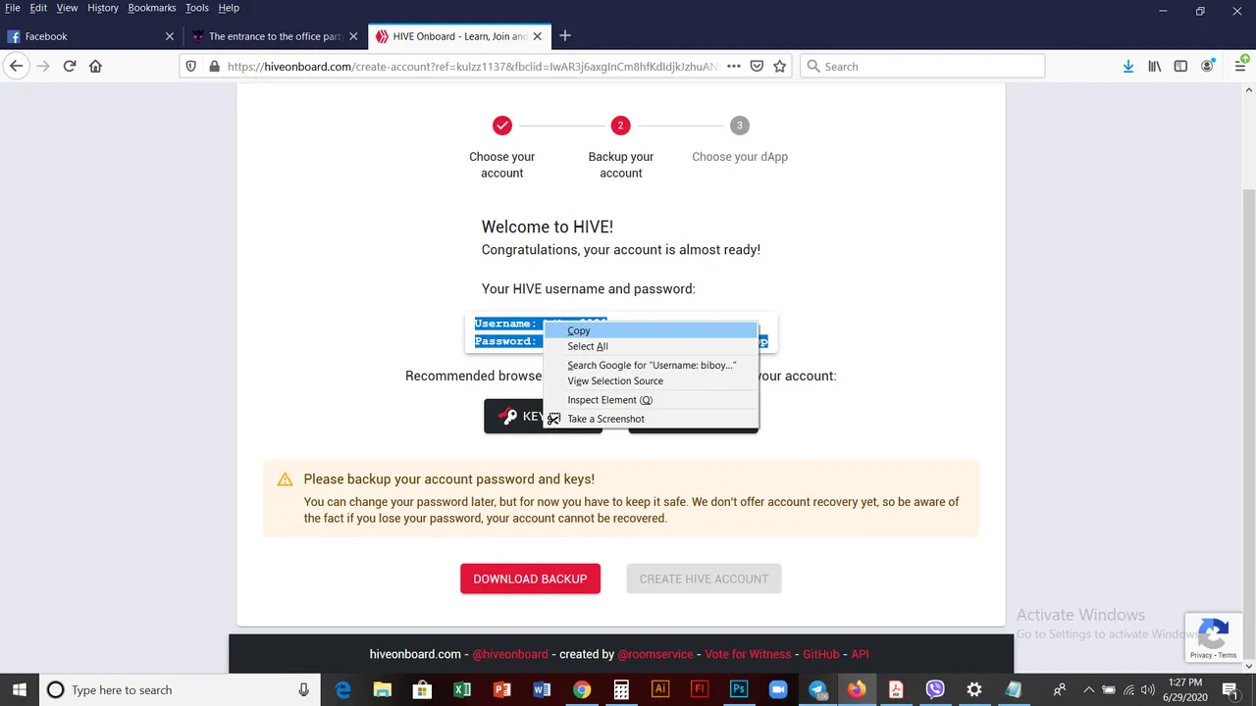The height and width of the screenshot is (706, 1256).
Task: Open the Tools menu
Action: (197, 8)
